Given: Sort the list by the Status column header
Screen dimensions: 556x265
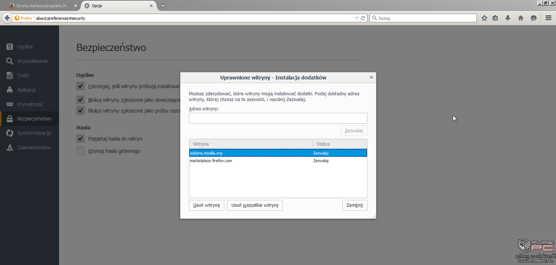Looking at the screenshot, I should pyautogui.click(x=339, y=144).
